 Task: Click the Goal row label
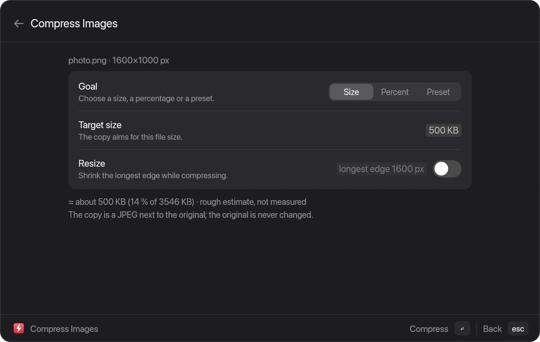click(x=88, y=86)
